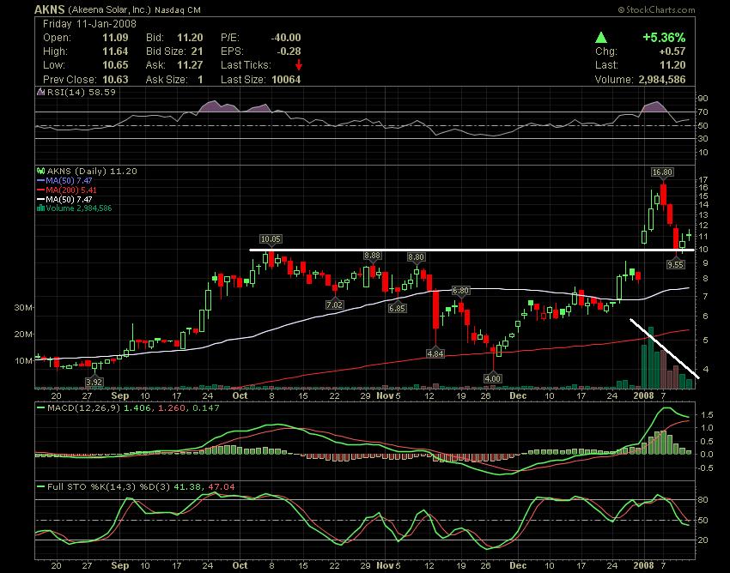Click the Prev Close value 10.63
This screenshot has width=730, height=573.
pos(115,80)
